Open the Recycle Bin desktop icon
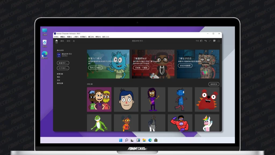Image resolution: width=275 pixels, height=155 pixels. coord(45,42)
